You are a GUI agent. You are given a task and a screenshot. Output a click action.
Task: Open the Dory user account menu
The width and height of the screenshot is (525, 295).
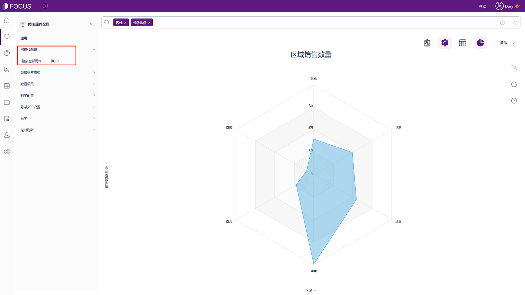pos(508,6)
